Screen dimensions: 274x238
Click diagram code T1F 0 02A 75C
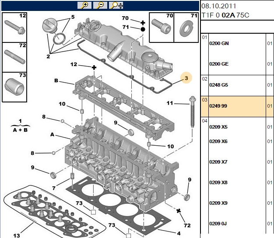point(225,15)
